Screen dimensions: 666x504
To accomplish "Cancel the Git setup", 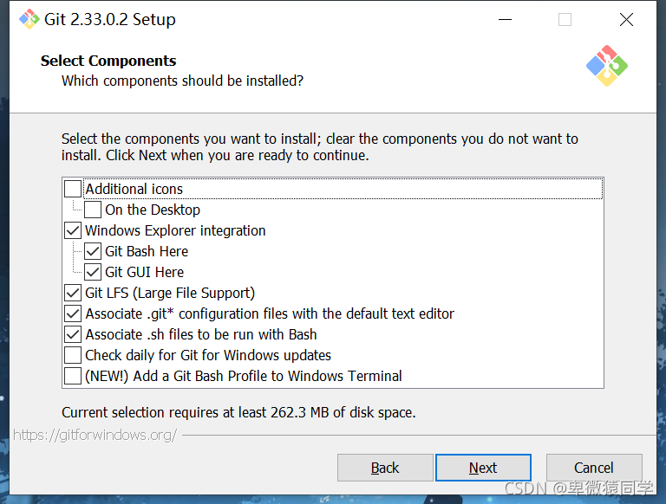I will [594, 468].
